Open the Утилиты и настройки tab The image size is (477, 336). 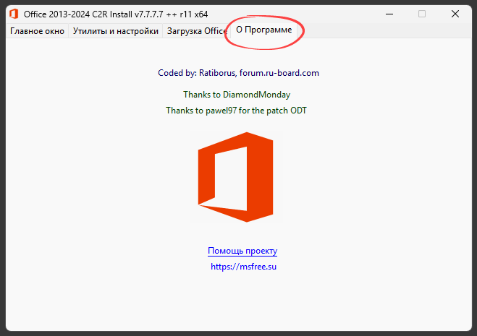tap(116, 31)
